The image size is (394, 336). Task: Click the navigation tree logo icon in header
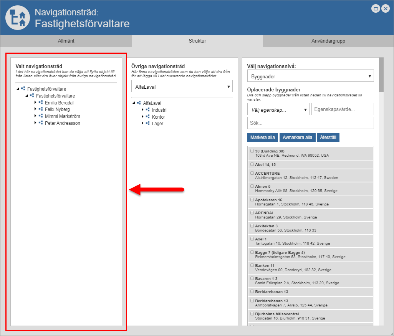18,18
